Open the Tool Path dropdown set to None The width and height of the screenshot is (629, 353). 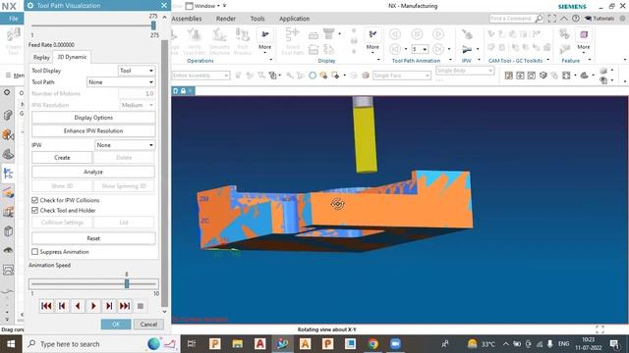(121, 82)
